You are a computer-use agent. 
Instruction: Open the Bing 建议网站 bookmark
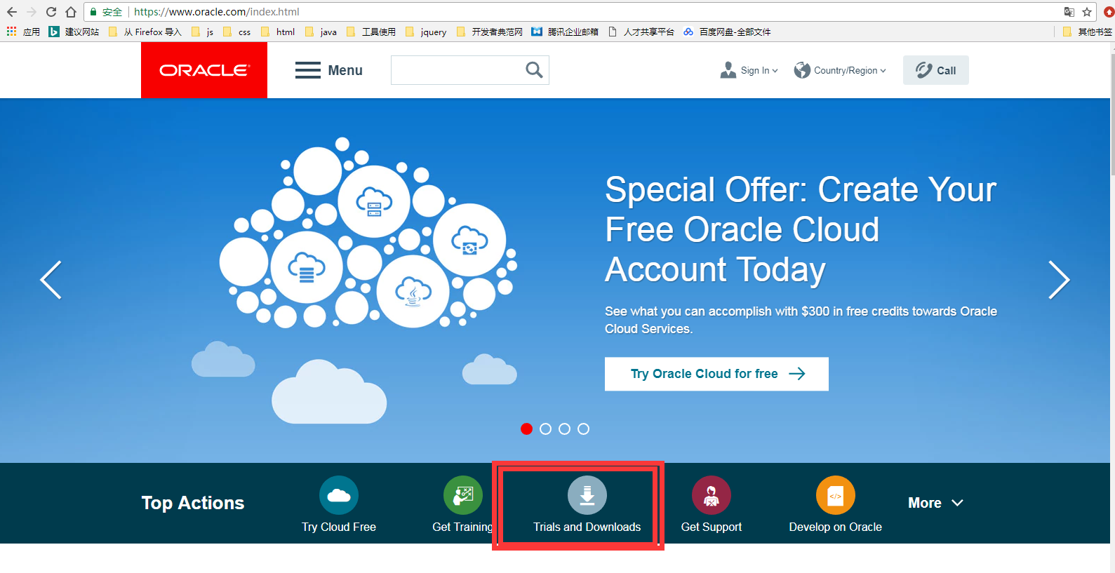[74, 32]
